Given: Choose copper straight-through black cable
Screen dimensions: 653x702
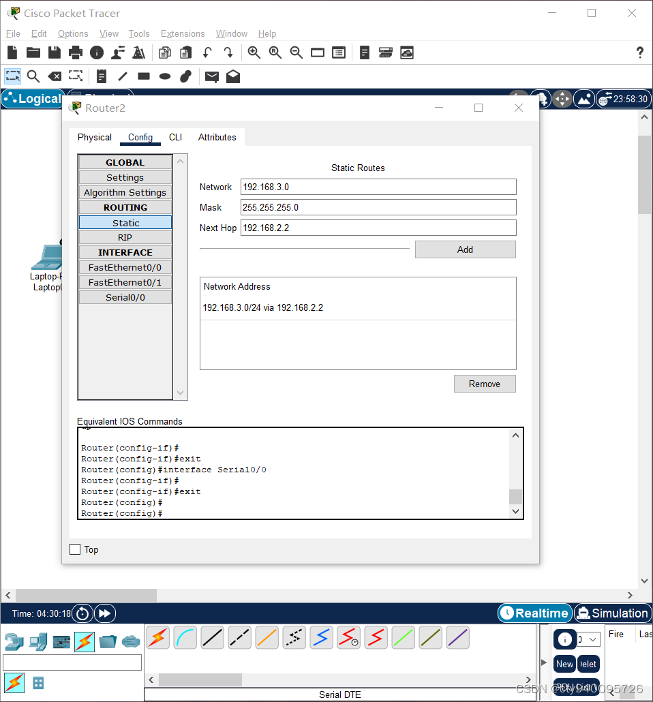Looking at the screenshot, I should coord(212,637).
